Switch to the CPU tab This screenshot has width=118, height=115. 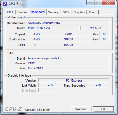pyautogui.click(x=10, y=12)
